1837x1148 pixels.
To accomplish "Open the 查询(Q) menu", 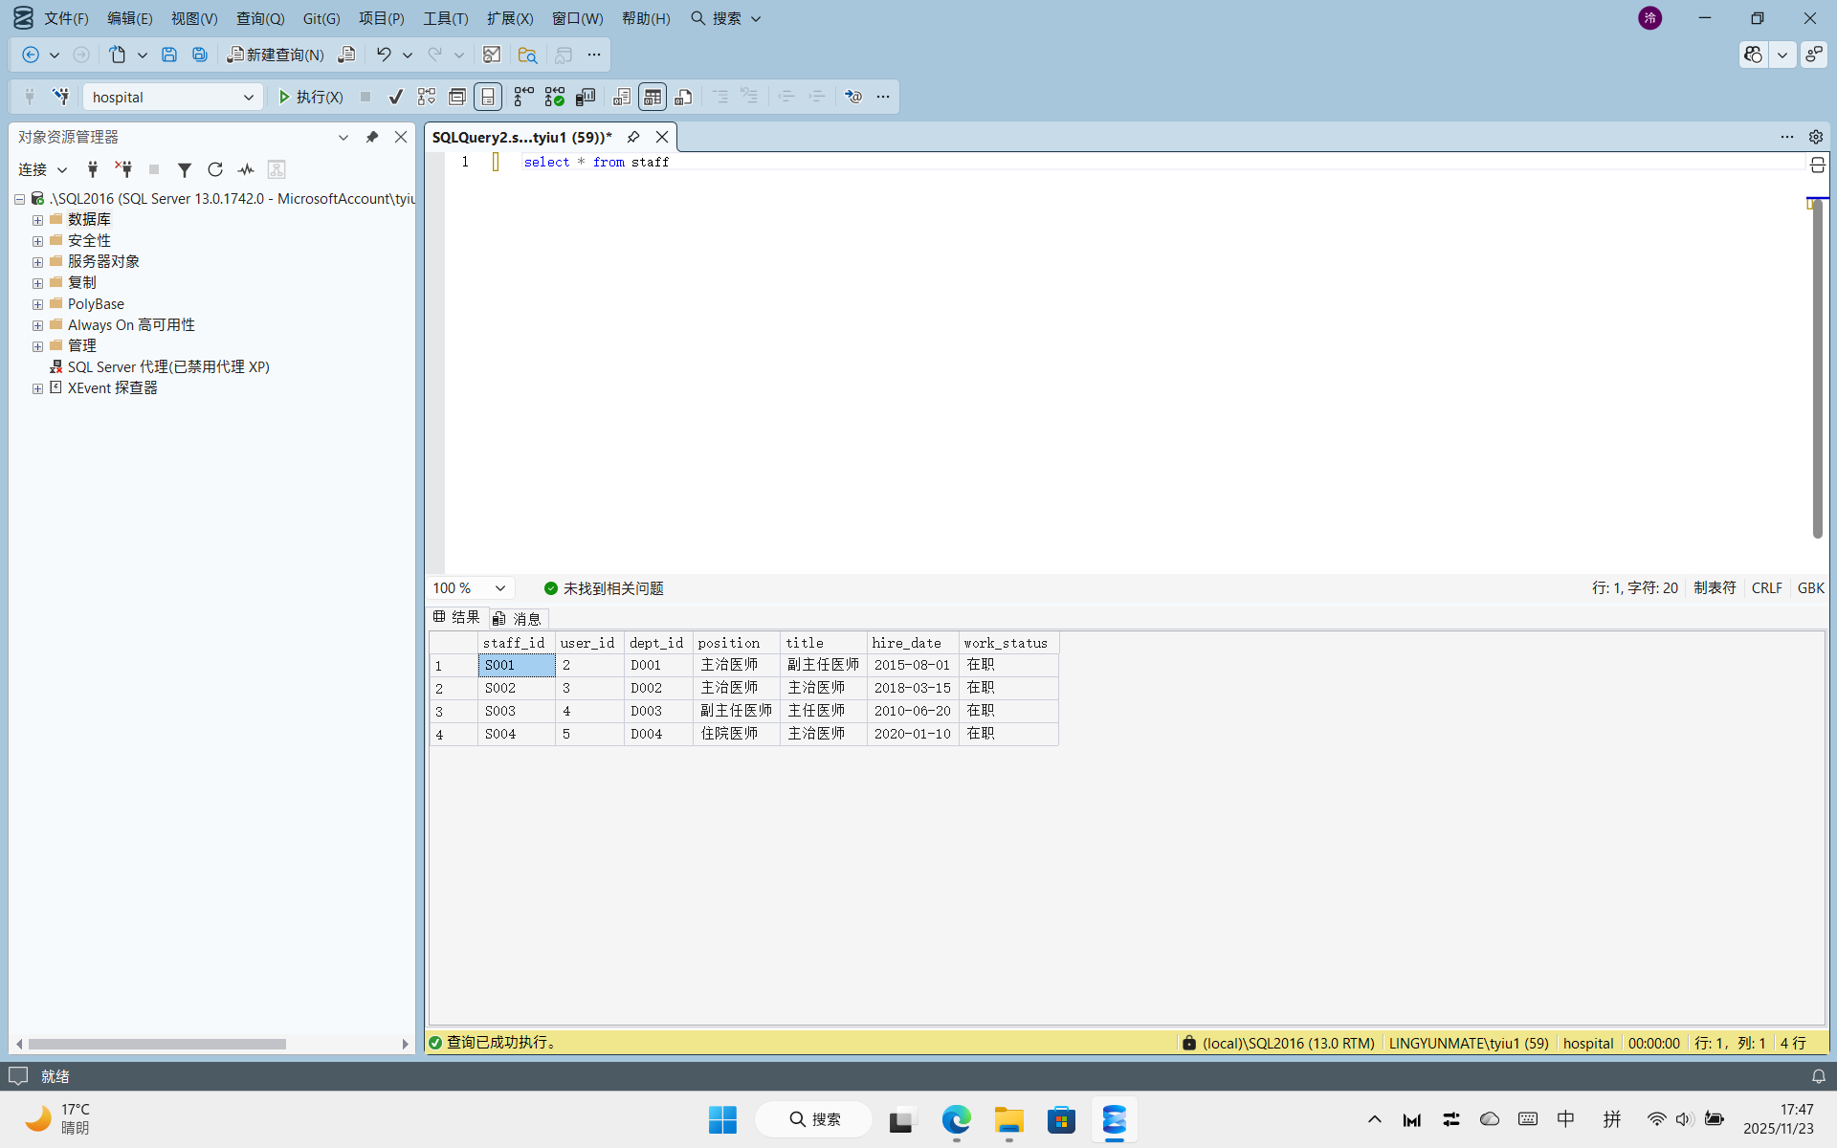I will click(x=260, y=18).
